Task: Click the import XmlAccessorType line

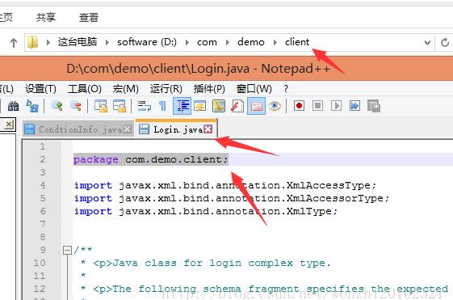Action: click(232, 198)
